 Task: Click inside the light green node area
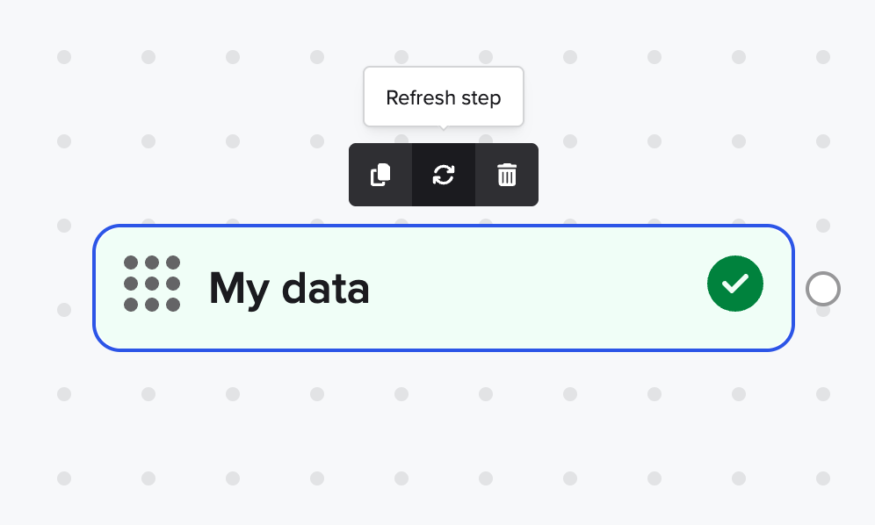530,288
